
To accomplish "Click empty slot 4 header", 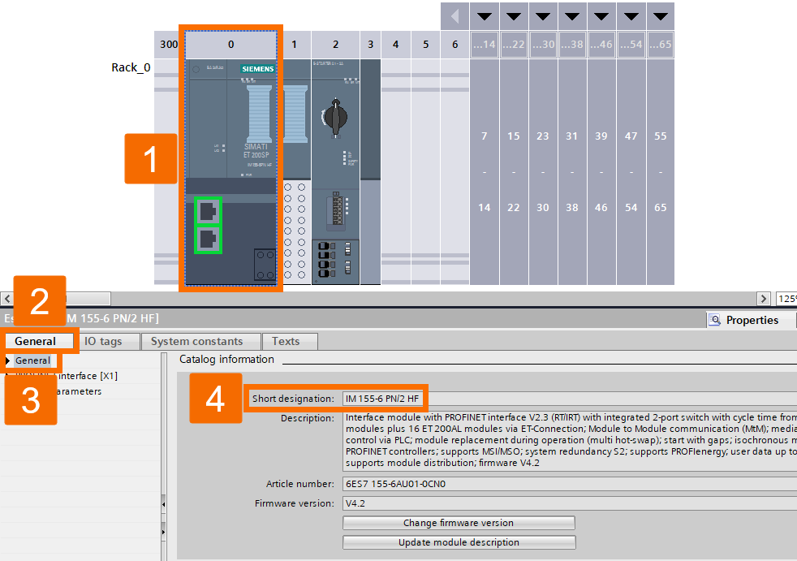I will click(x=395, y=45).
